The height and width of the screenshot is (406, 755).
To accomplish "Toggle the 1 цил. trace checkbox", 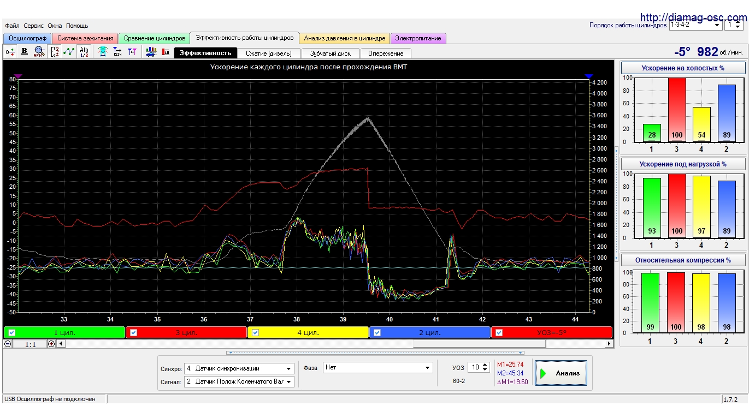I will pos(11,332).
